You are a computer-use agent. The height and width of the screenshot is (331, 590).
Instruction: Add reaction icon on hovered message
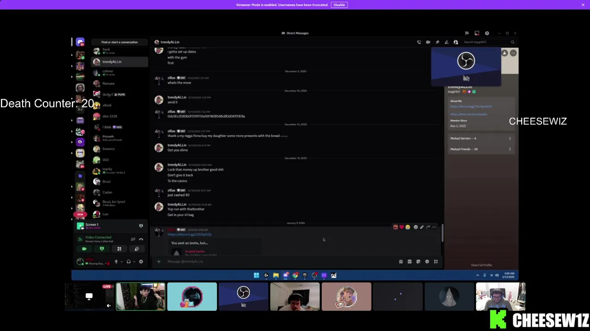pyautogui.click(x=416, y=227)
